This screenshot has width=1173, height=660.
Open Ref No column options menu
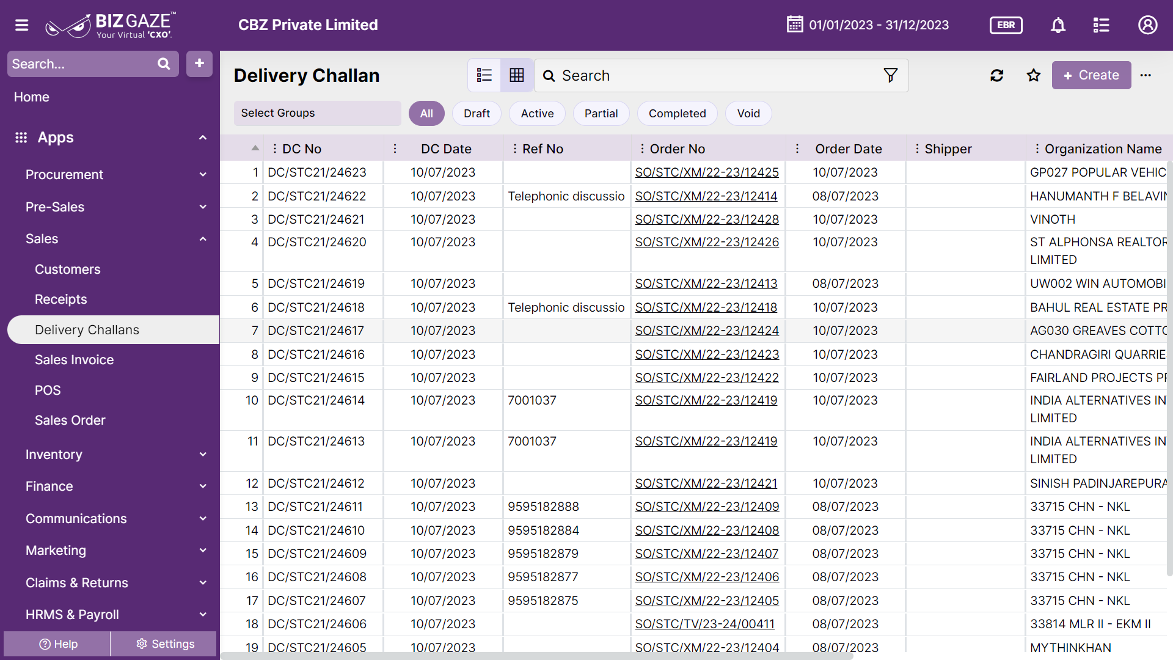[515, 148]
